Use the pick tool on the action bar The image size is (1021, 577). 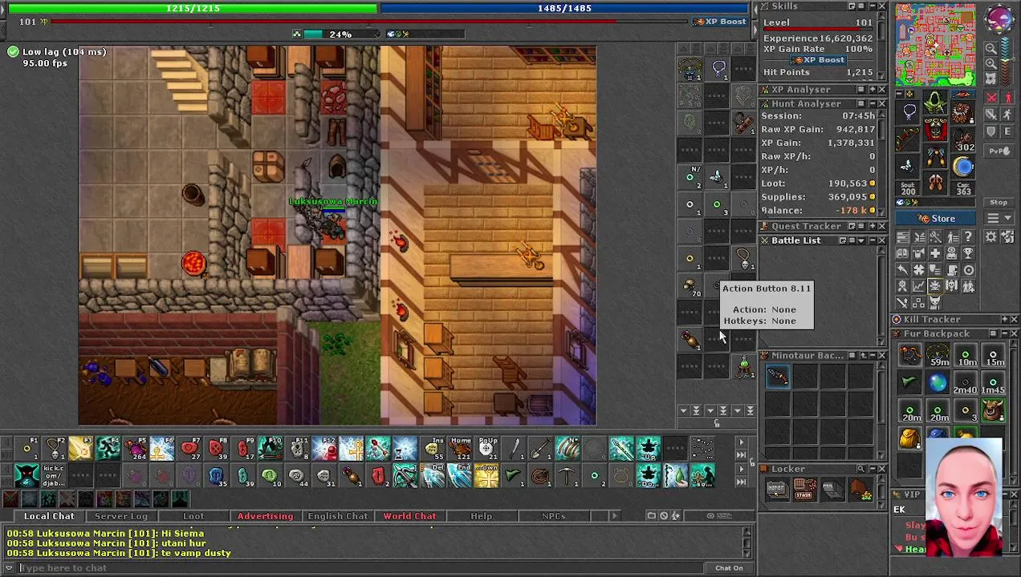point(567,475)
